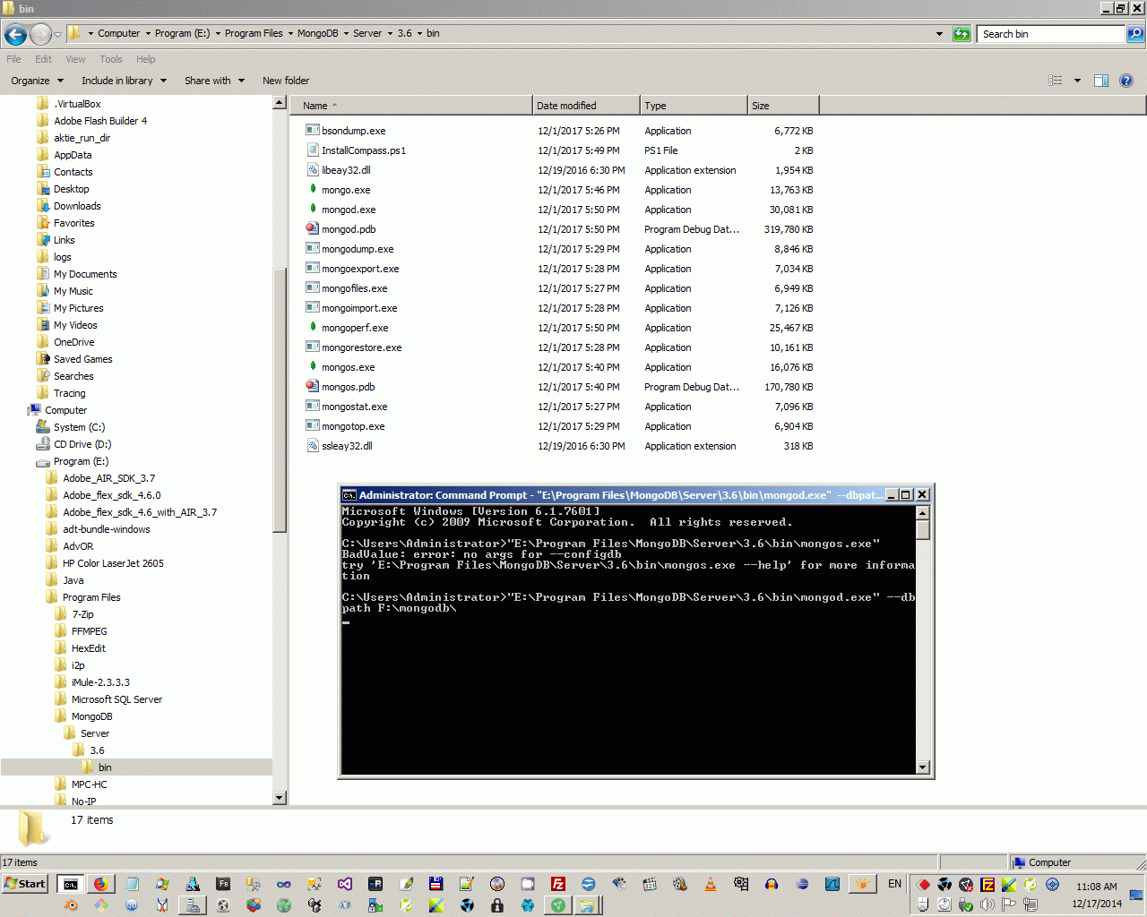Screen dimensions: 1147x917
Task: Expand subfolders arrow after Program Files breadcrumb
Action: coord(290,34)
